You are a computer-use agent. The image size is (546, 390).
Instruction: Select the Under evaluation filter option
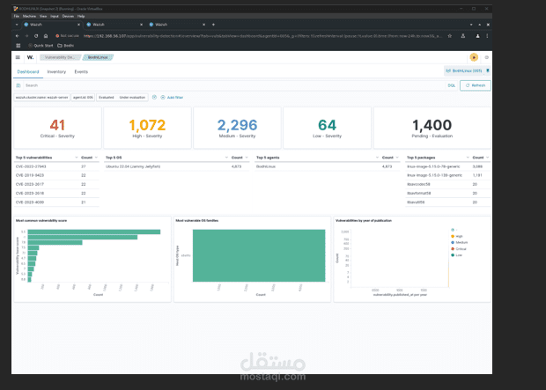point(132,98)
